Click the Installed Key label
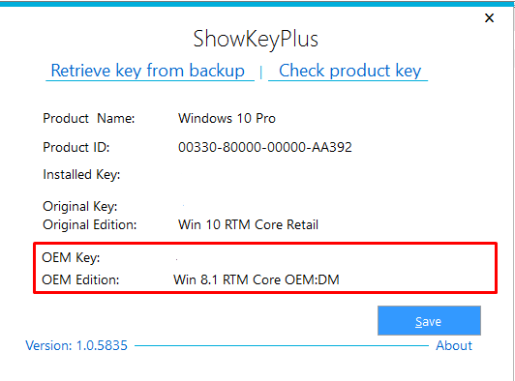515x381 pixels. [81, 175]
